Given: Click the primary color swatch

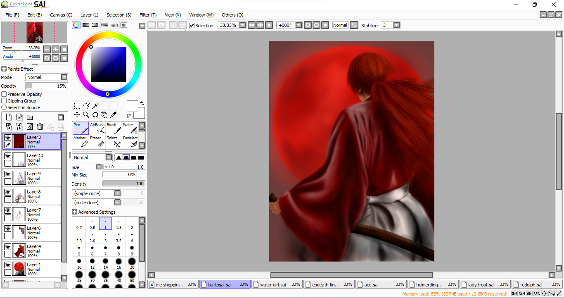Looking at the screenshot, I should tap(132, 106).
